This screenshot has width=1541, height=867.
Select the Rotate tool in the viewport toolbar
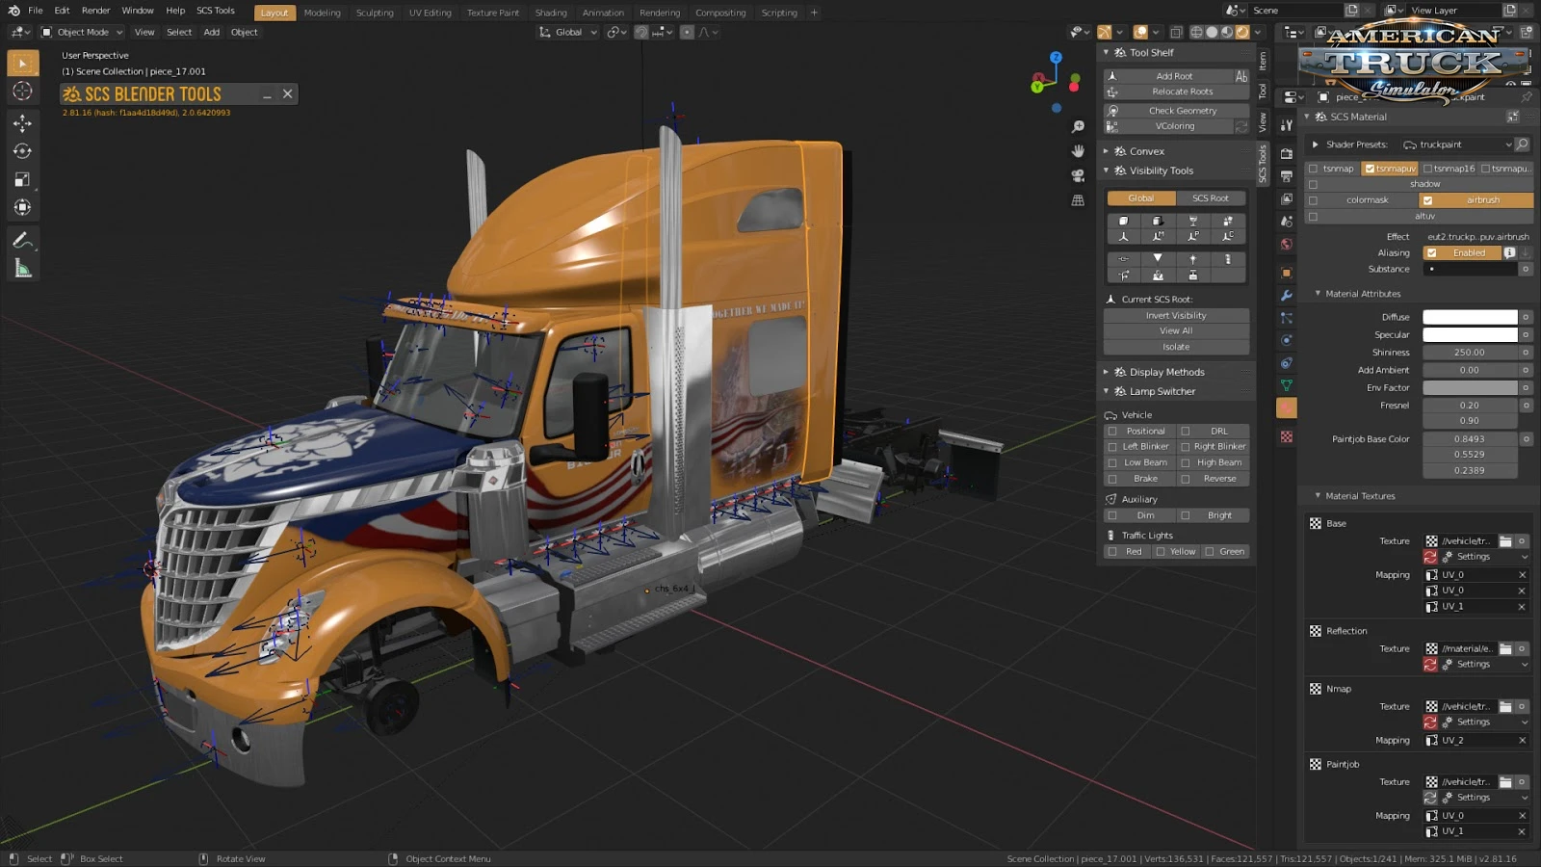(x=21, y=150)
